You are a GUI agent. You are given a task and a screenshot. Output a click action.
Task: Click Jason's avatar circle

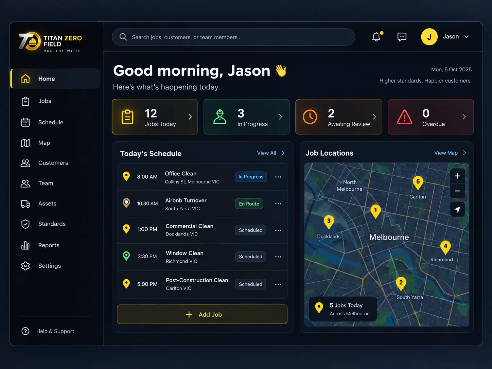point(429,37)
